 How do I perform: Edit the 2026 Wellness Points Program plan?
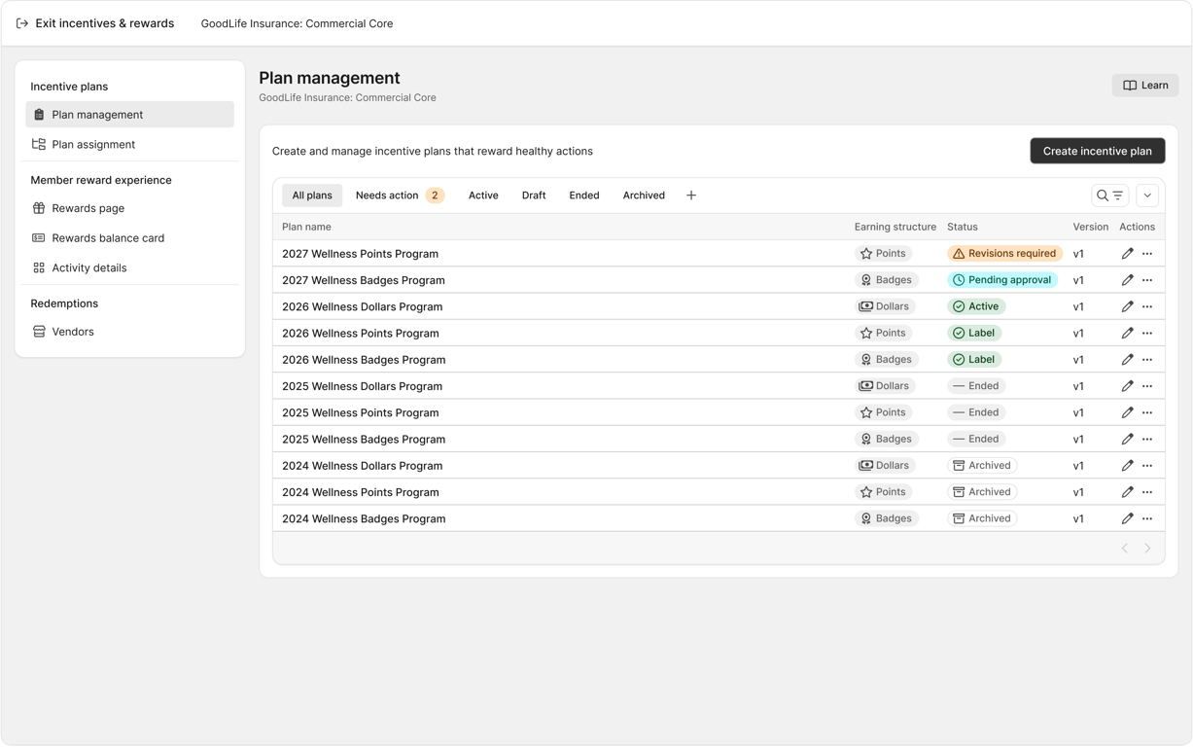[1127, 333]
